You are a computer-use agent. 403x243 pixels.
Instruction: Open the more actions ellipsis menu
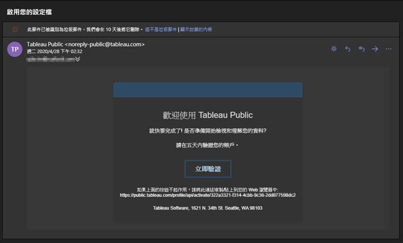tap(388, 49)
